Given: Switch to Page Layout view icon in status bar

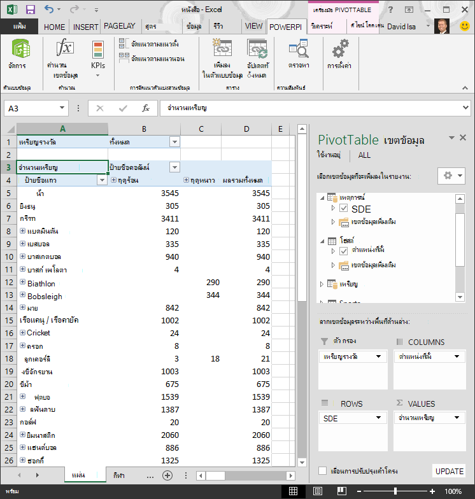Looking at the screenshot, I should tap(318, 491).
